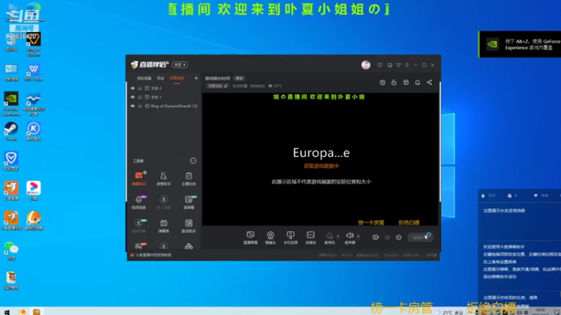Open the 斗鱼直播伴侣使用教程 tutorial link
The image size is (561, 315).
coord(154,255)
